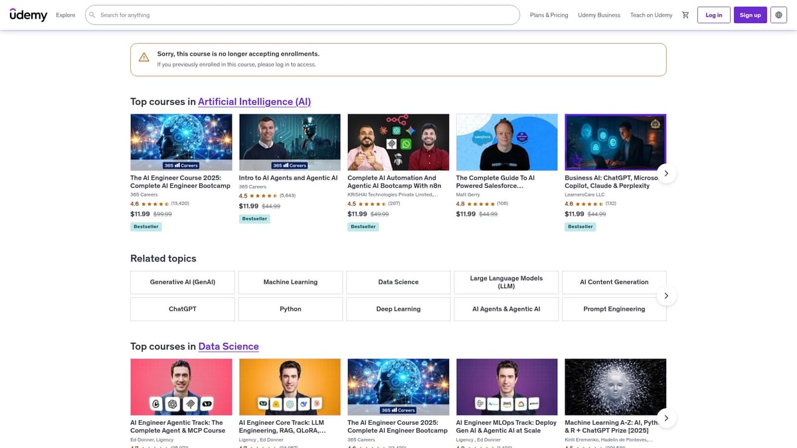The image size is (797, 448).
Task: Open the language globe selector
Action: 778,15
